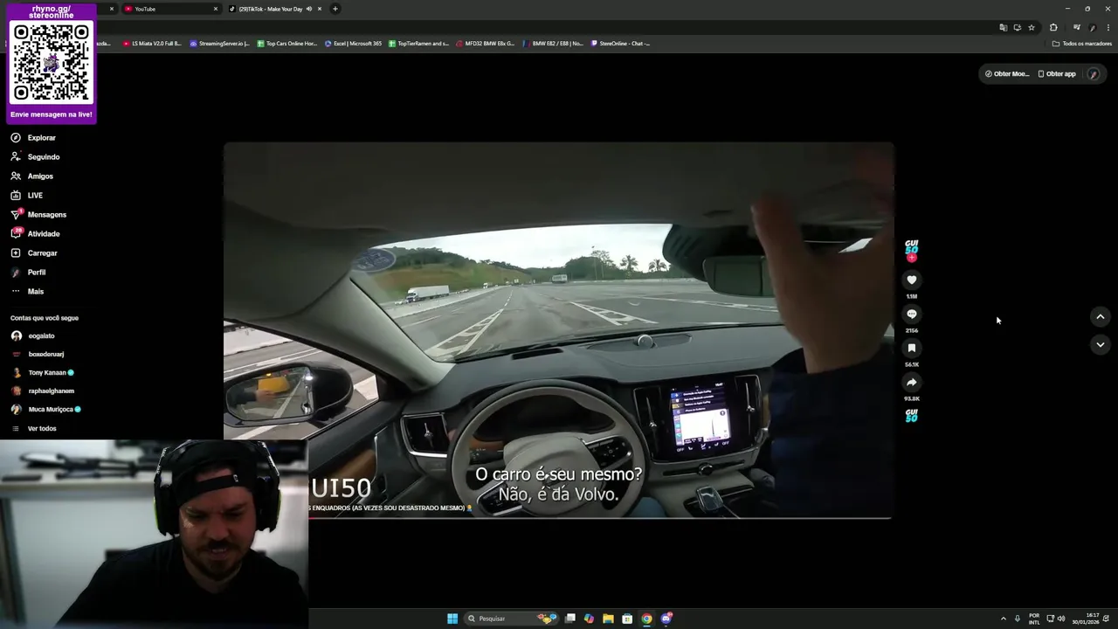Go to next video with down chevron
1118x629 pixels.
click(1100, 344)
